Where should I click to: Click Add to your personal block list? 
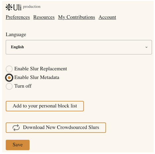(45, 106)
